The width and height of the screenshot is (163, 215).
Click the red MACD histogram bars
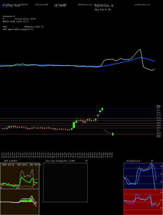35,203
